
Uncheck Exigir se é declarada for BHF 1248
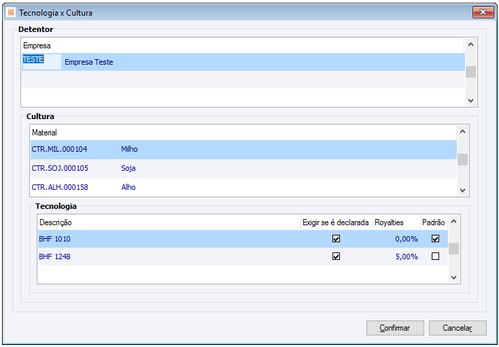pos(336,257)
